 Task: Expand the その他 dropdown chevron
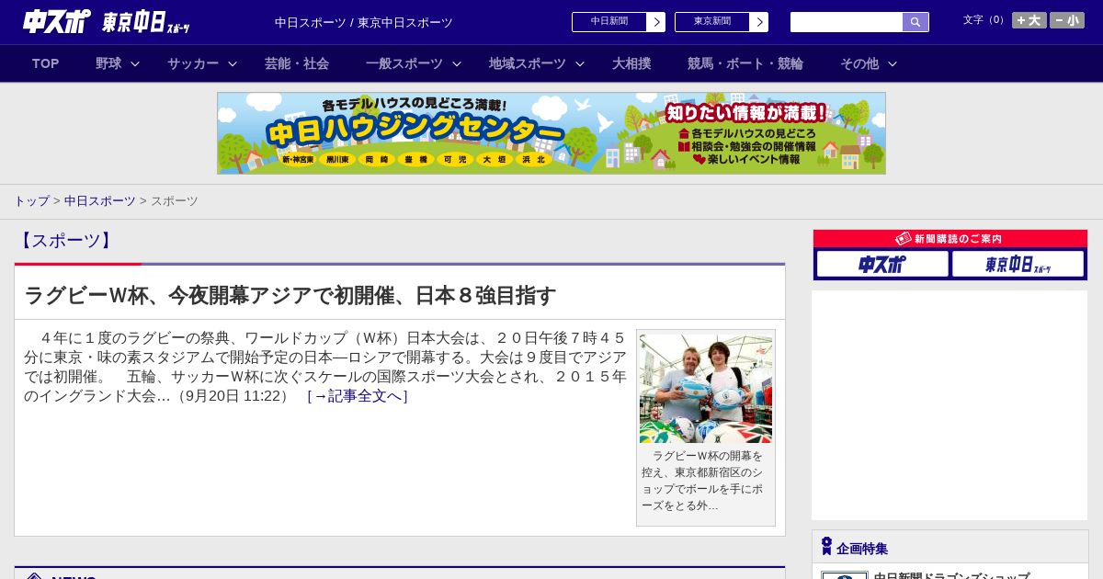pos(893,63)
